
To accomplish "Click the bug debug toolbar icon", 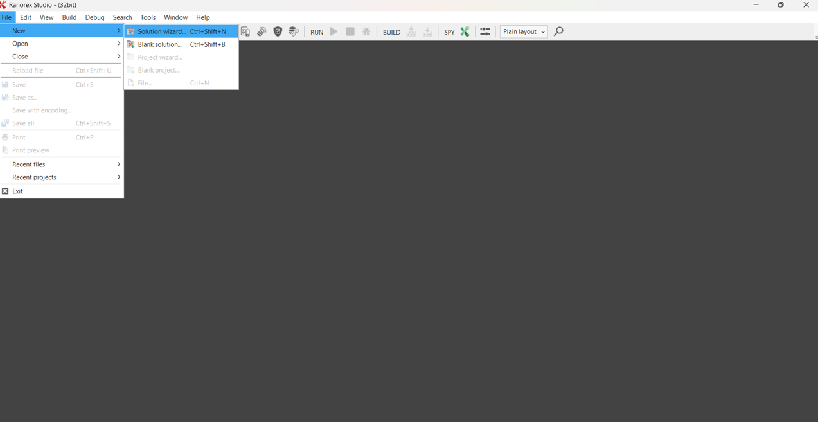I will (x=366, y=31).
